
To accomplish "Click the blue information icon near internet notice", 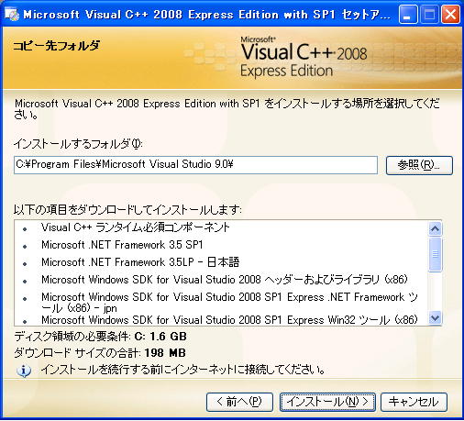I will pos(24,371).
